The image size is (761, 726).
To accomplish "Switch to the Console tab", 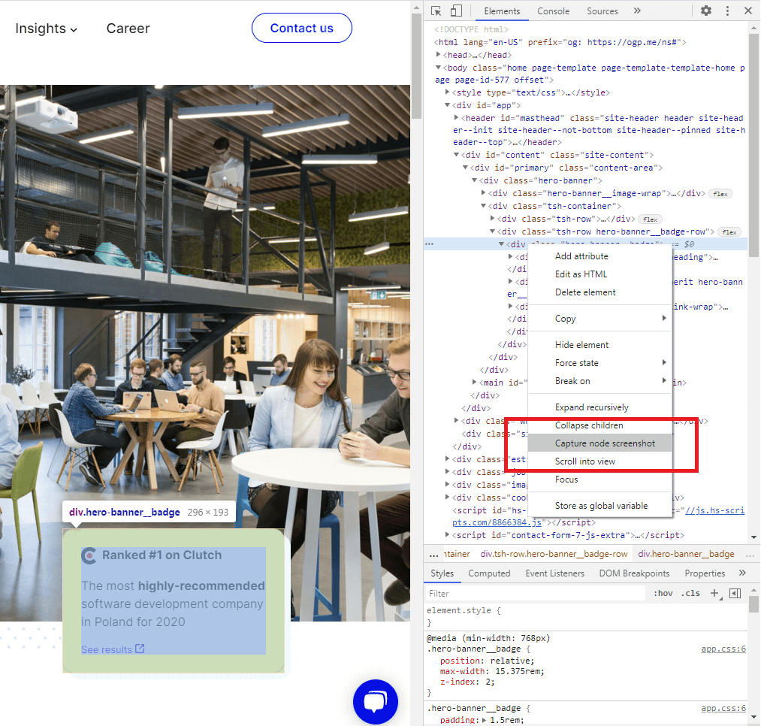I will coord(553,11).
